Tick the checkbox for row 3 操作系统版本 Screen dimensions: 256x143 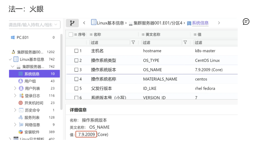[x=77, y=70]
